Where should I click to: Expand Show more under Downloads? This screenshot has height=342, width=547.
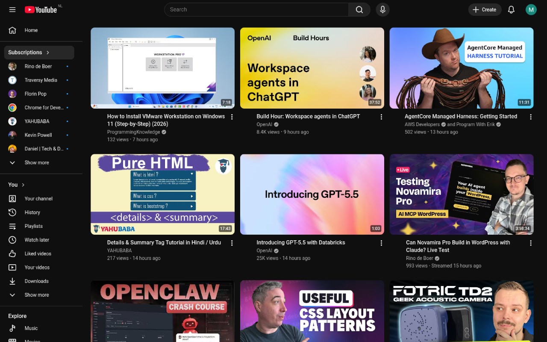tap(39, 295)
